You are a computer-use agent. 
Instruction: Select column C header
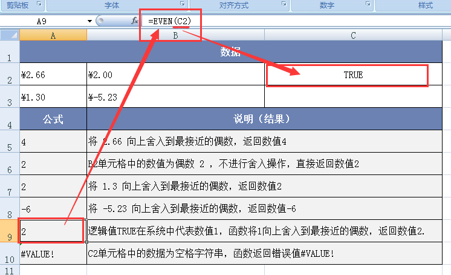tap(353, 35)
